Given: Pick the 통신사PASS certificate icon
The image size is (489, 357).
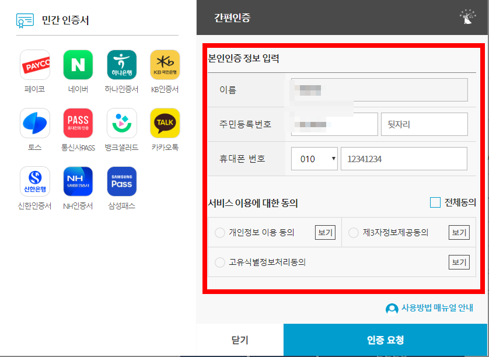Looking at the screenshot, I should click(x=78, y=123).
